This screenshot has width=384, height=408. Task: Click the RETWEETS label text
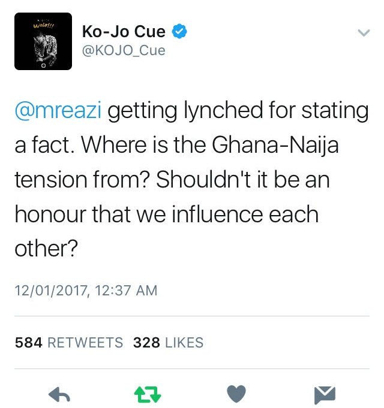coord(85,343)
